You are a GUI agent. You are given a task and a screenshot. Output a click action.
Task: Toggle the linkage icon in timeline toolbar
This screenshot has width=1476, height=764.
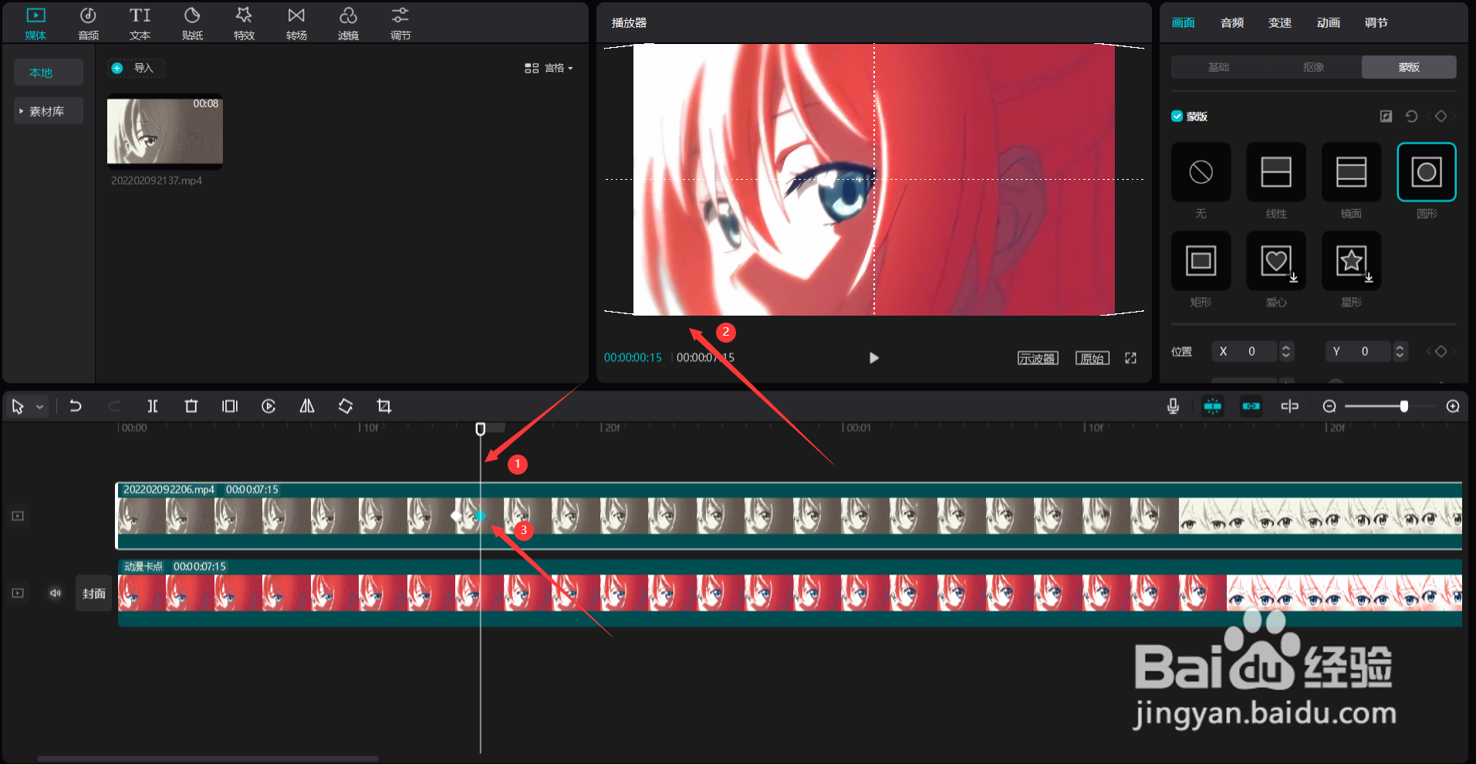point(1251,406)
